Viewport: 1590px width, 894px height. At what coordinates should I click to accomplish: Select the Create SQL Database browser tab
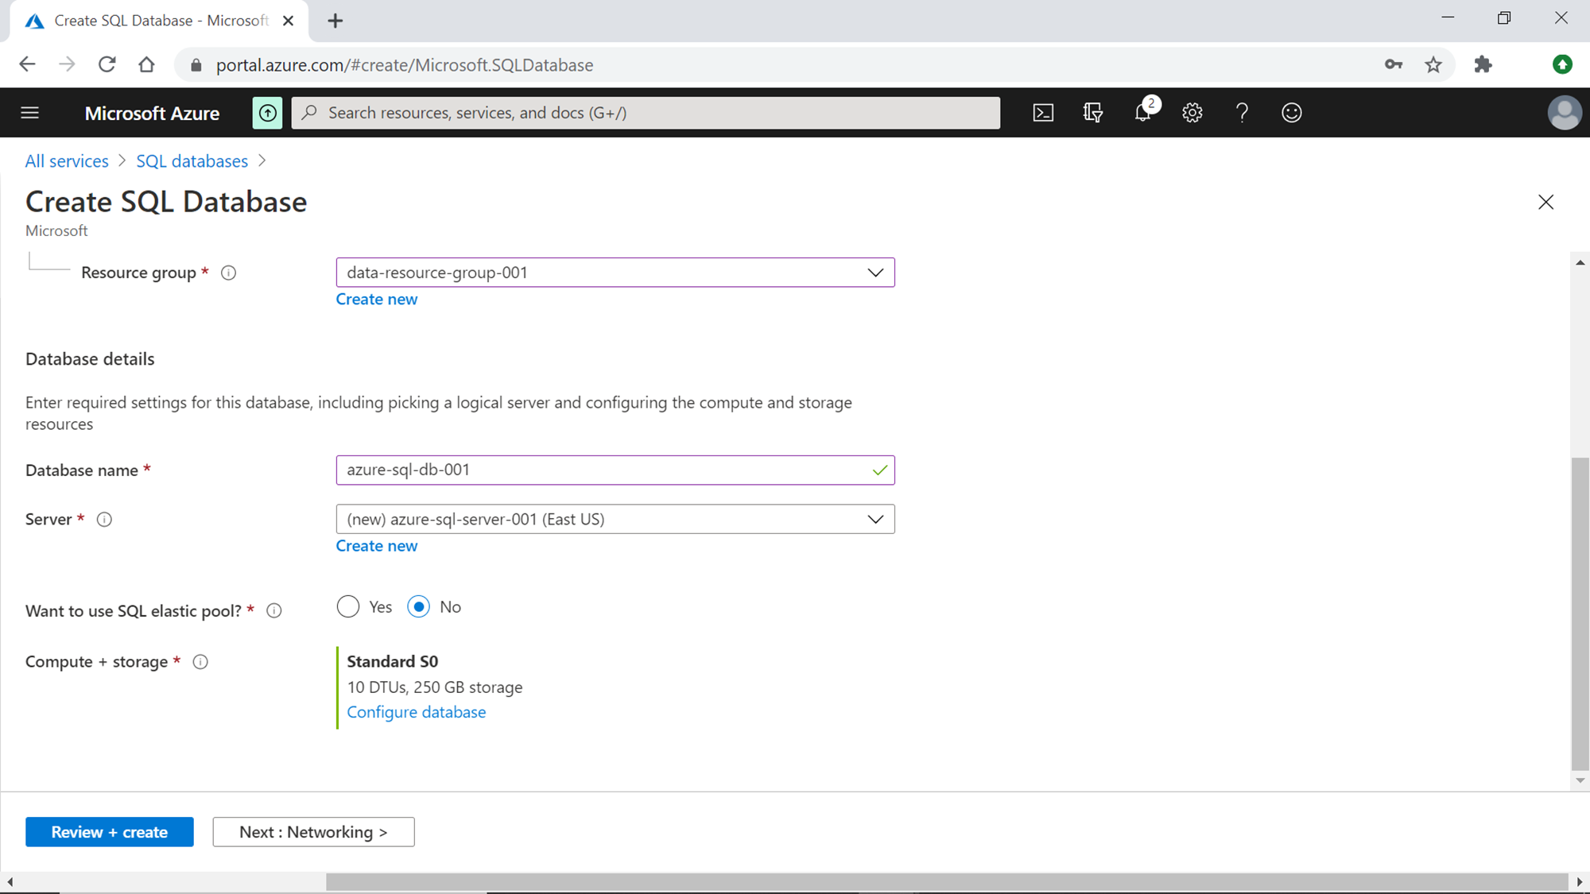click(x=159, y=21)
